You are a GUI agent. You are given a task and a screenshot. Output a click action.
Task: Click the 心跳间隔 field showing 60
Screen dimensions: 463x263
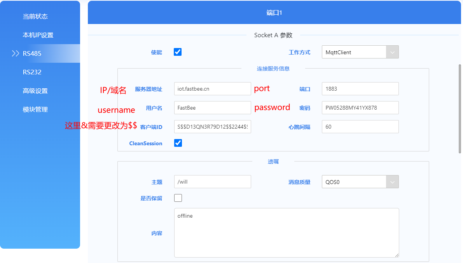pos(360,127)
